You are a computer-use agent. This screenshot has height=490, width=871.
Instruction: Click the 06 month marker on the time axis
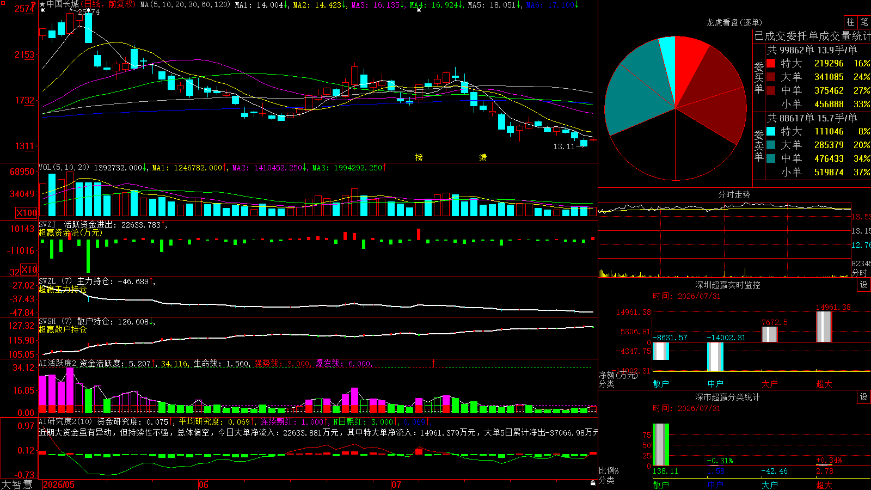(x=203, y=485)
